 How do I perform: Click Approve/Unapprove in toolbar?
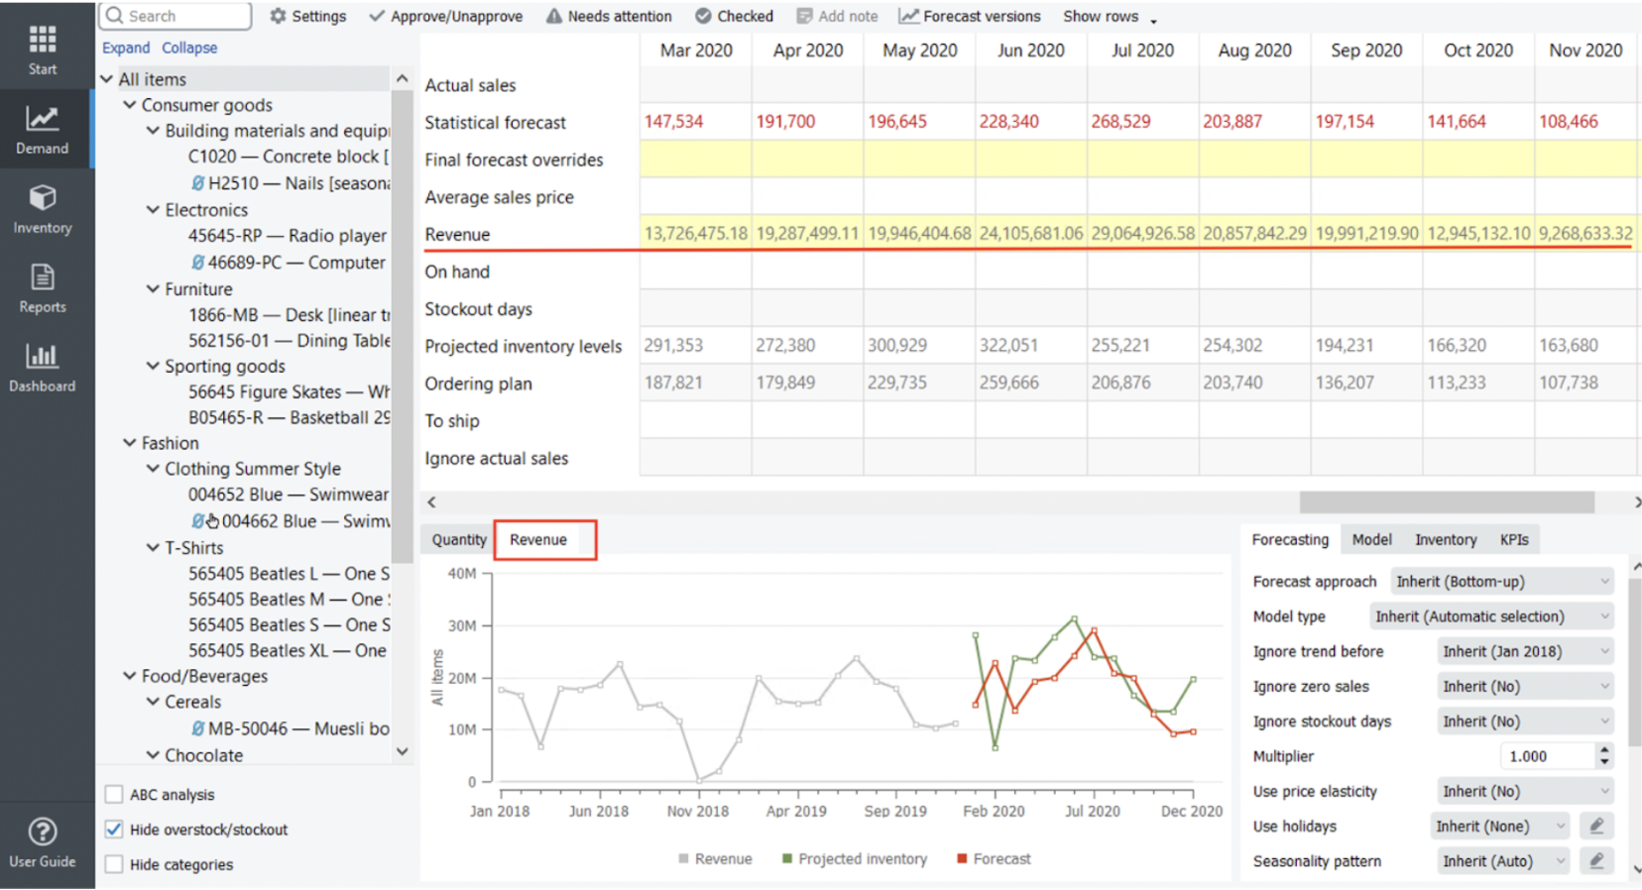[x=445, y=16]
